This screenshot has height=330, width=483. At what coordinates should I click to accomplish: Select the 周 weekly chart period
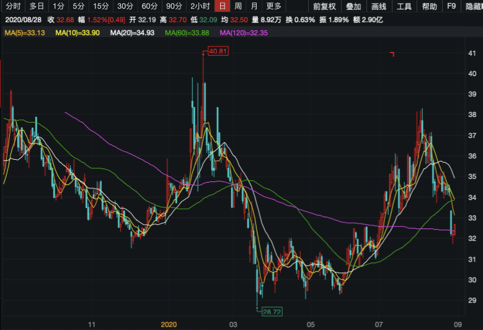[x=238, y=7]
